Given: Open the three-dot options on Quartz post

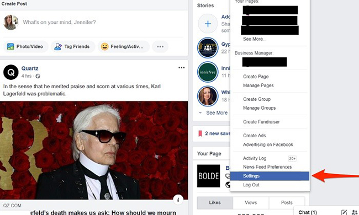Looking at the screenshot, I should [x=181, y=68].
